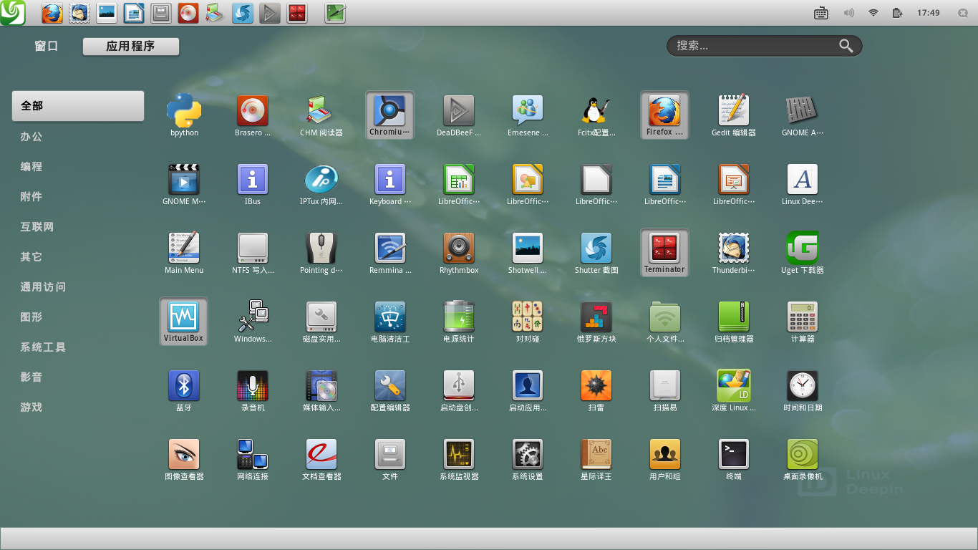978x550 pixels.
Task: Open the volume control in system tray
Action: (849, 12)
